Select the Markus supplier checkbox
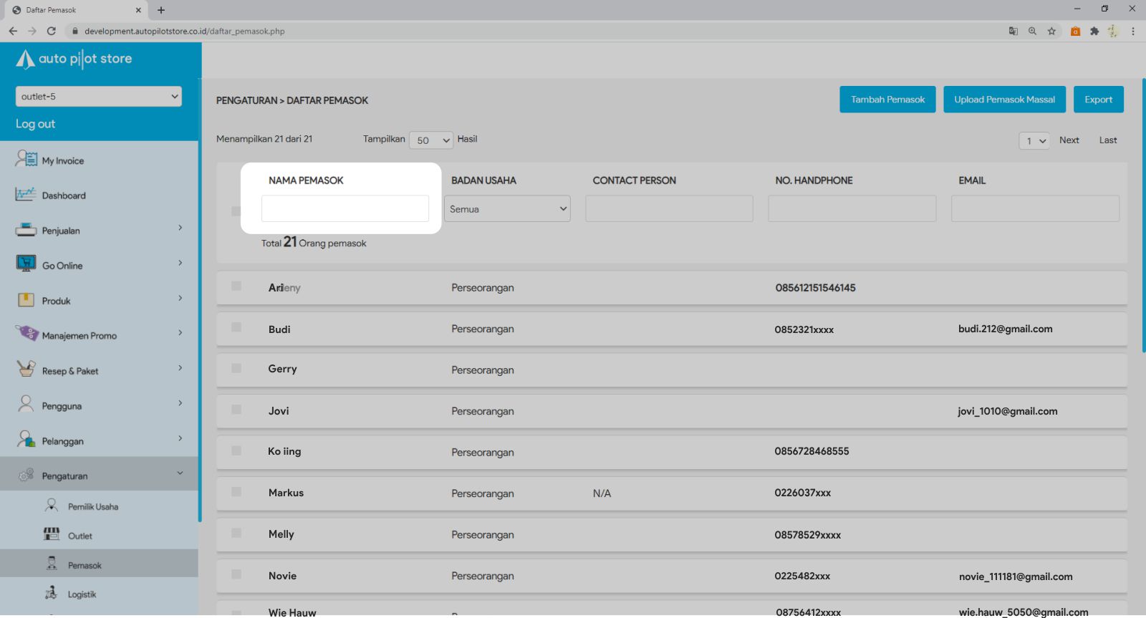The height and width of the screenshot is (618, 1146). 236,492
